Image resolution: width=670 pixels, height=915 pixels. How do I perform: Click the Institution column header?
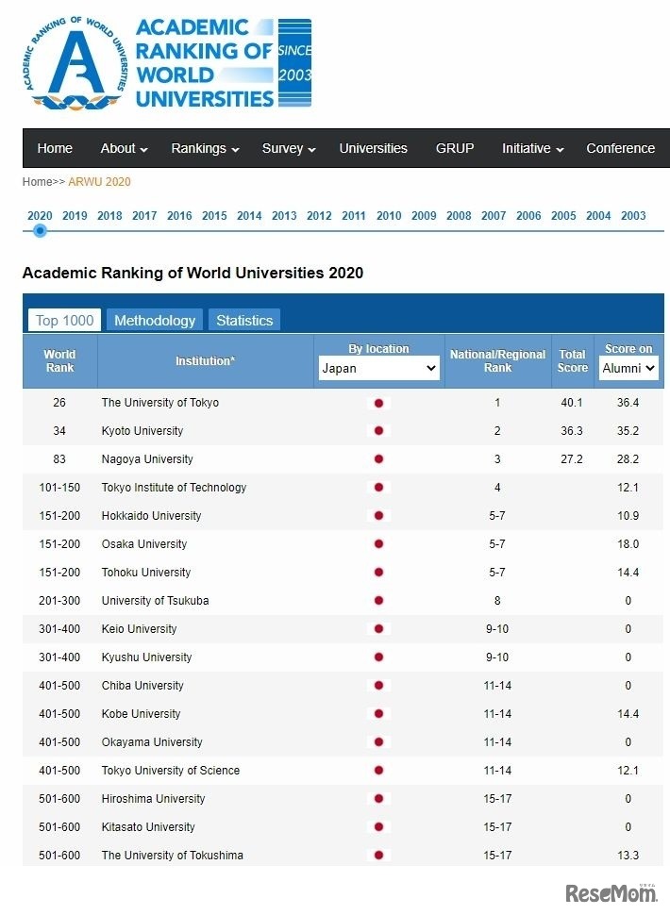[x=206, y=361]
